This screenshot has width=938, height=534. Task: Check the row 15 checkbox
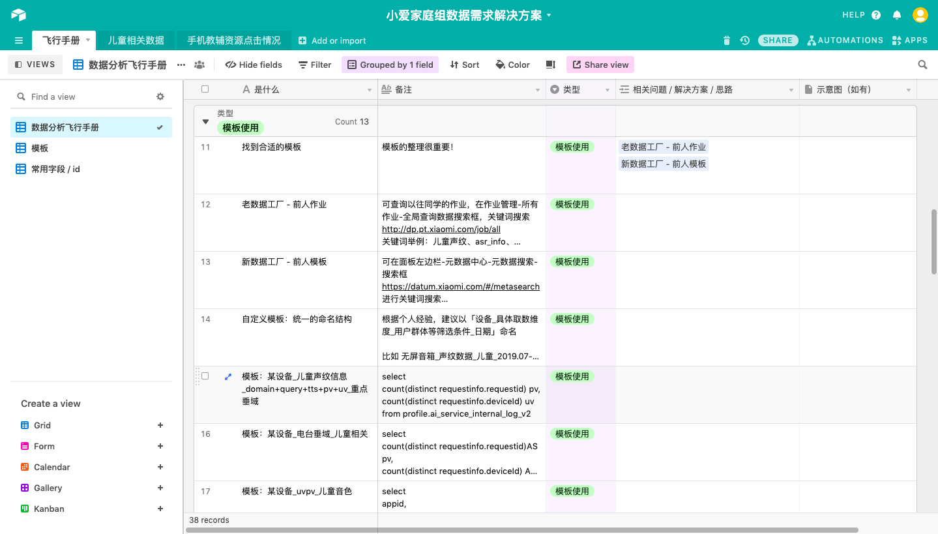click(x=205, y=376)
